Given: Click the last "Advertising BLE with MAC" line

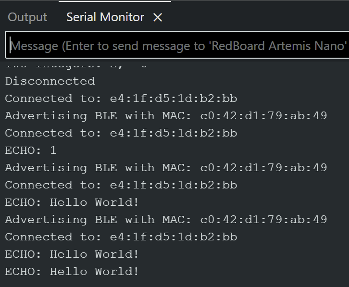Looking at the screenshot, I should (x=166, y=220).
